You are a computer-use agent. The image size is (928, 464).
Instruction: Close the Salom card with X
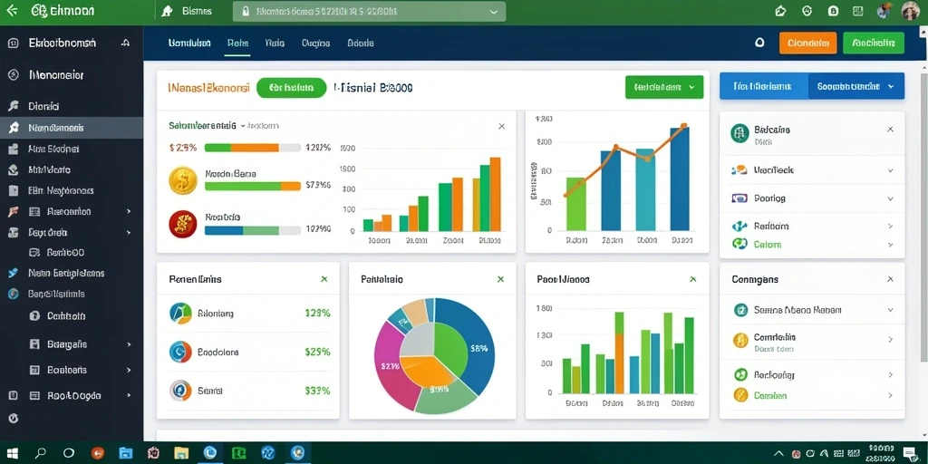501,126
